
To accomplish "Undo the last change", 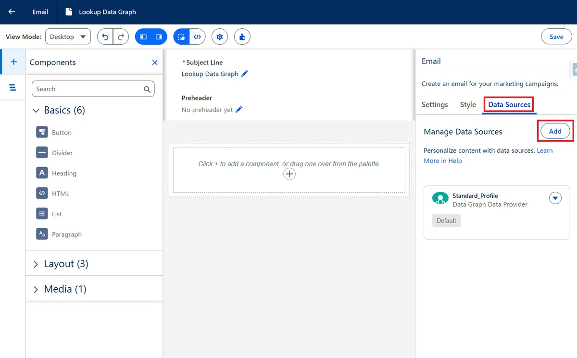I will pos(105,37).
